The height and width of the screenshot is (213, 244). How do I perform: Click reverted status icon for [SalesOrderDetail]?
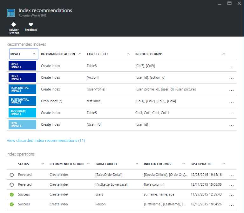tap(12, 175)
